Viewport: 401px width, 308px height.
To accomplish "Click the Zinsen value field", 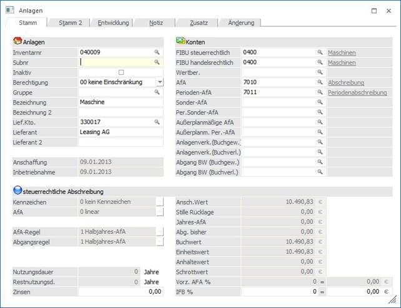I will (120, 291).
